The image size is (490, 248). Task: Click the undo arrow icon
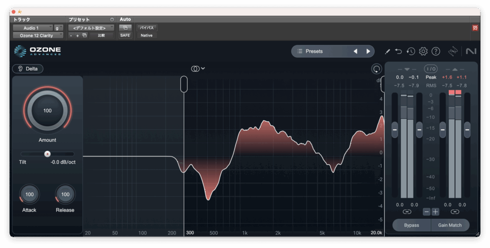pos(399,51)
